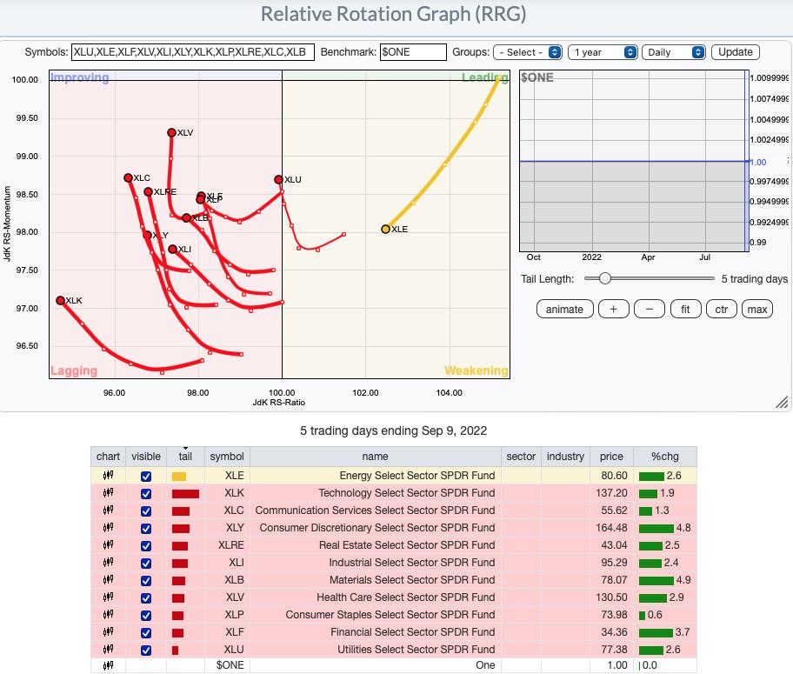Uncheck visibility for XLRE
793x674 pixels.
point(146,545)
